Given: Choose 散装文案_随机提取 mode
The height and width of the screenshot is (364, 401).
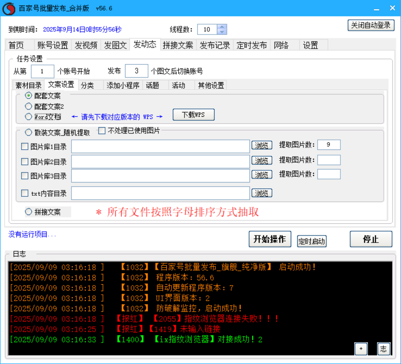Looking at the screenshot, I should pos(28,132).
